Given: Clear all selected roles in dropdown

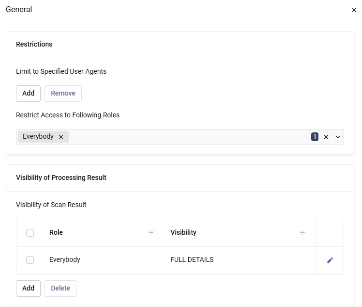Looking at the screenshot, I should (326, 137).
